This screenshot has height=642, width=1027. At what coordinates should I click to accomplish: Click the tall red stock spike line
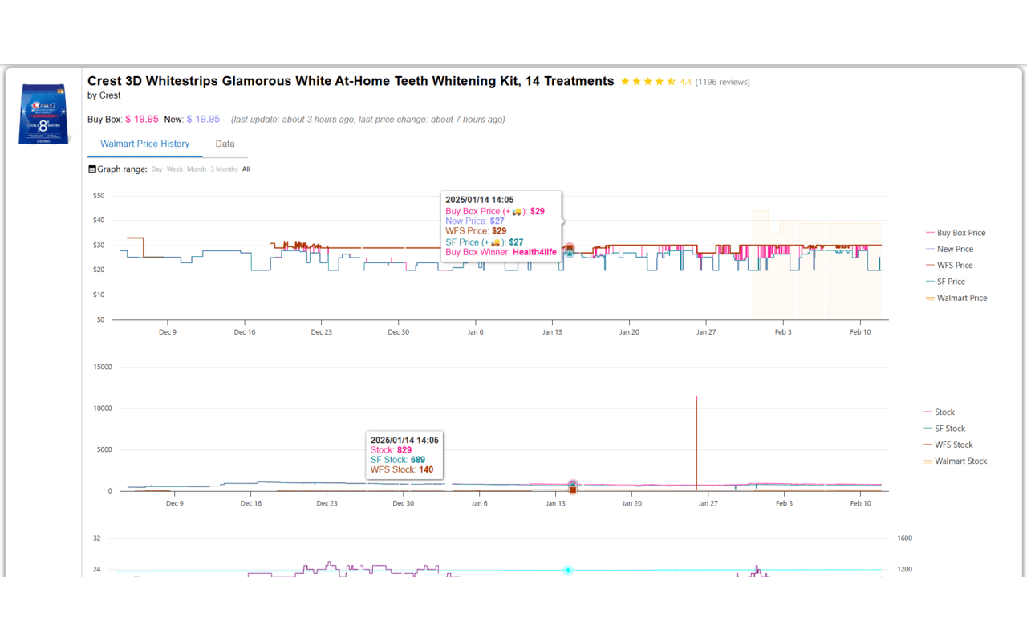(696, 441)
